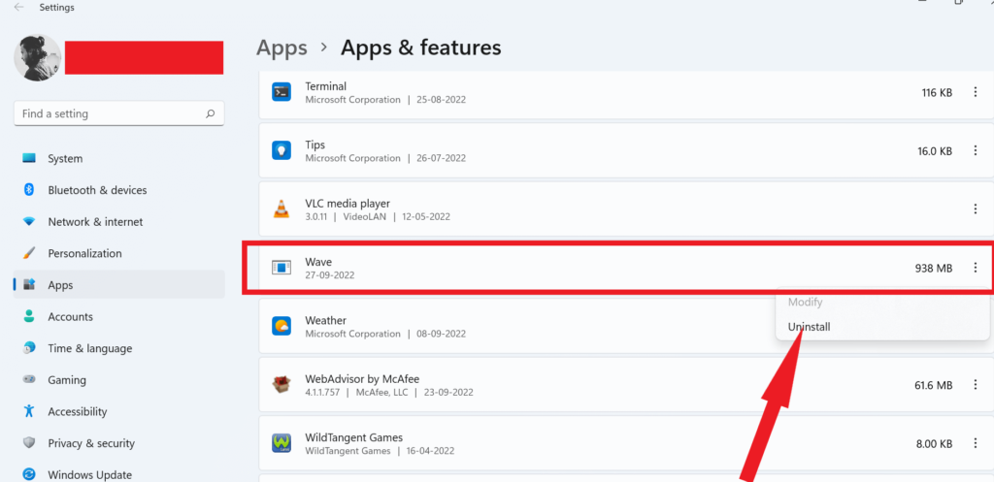Open Gaming settings
The width and height of the screenshot is (994, 482).
click(x=118, y=380)
